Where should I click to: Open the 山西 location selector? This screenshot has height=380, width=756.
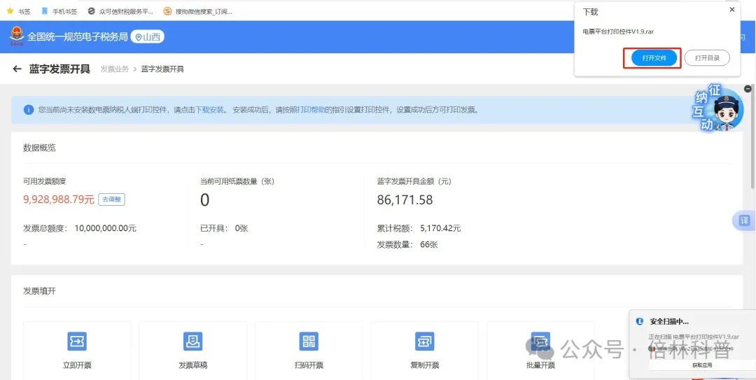[147, 36]
